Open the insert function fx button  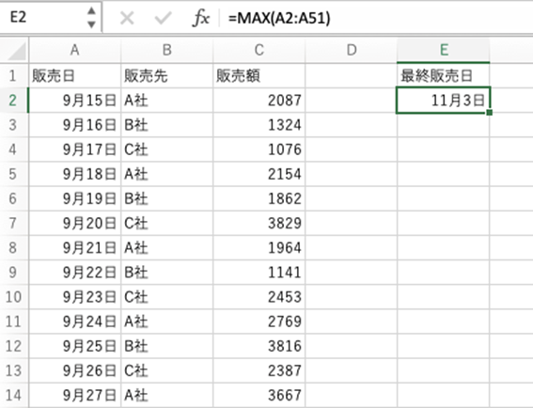point(201,18)
